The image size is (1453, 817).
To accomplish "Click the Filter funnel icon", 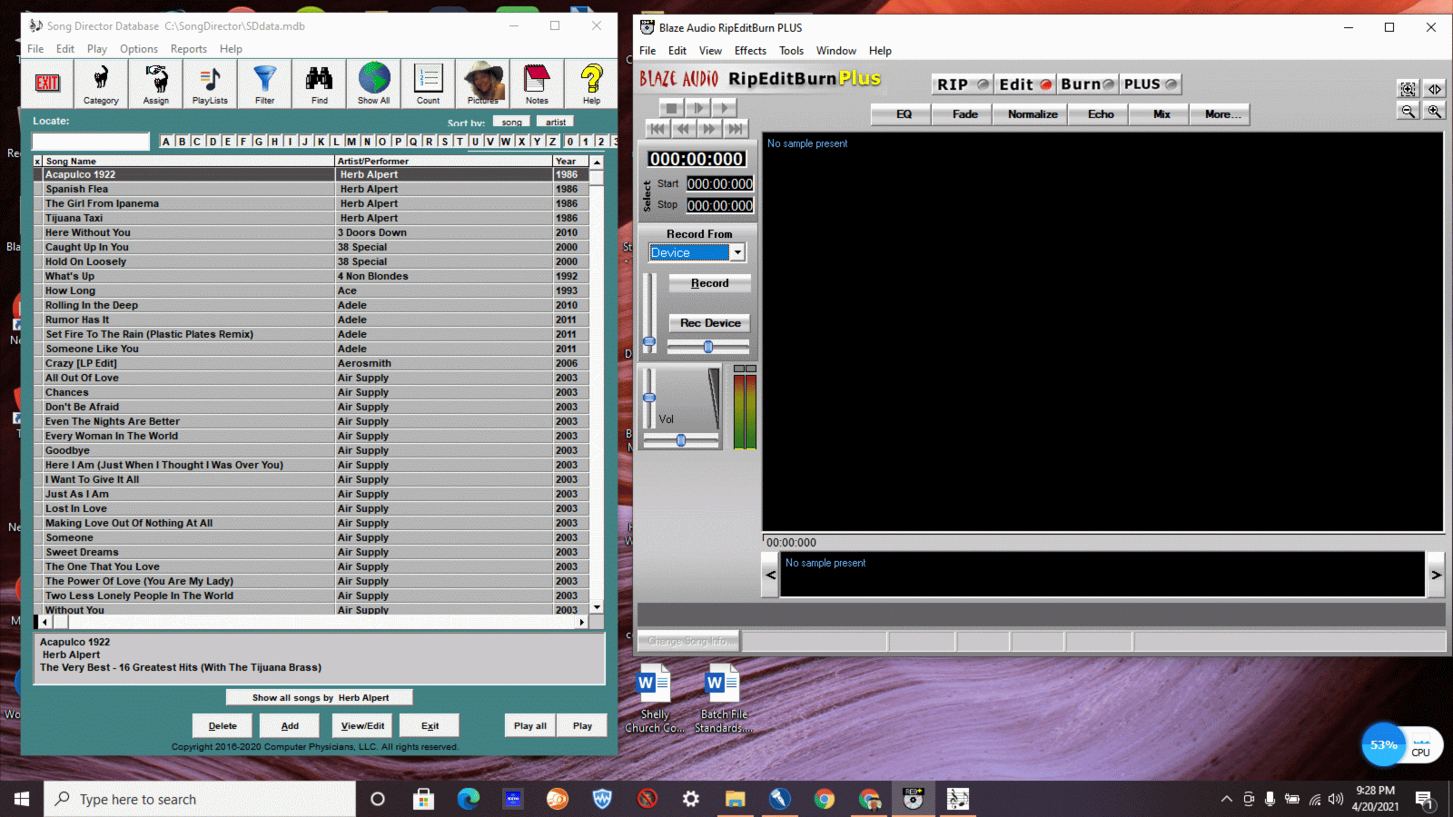I will 264,84.
